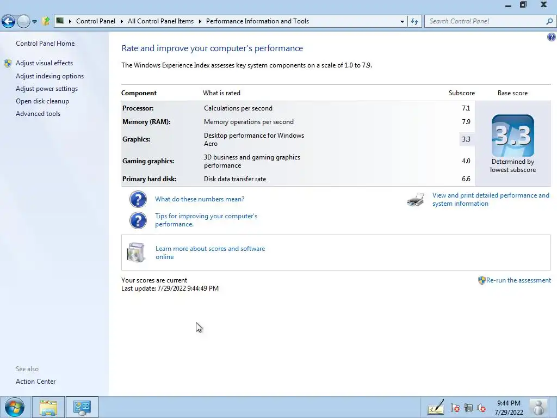Click the Primary hard disk subscore 6.6
557x418 pixels.
coord(466,179)
